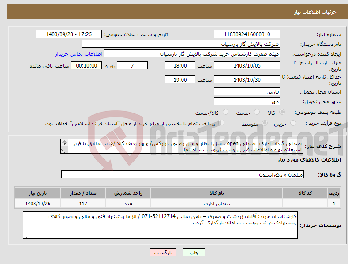348x264 pixels.
Task: Click the چاپ (print) button
Action: 194,252
